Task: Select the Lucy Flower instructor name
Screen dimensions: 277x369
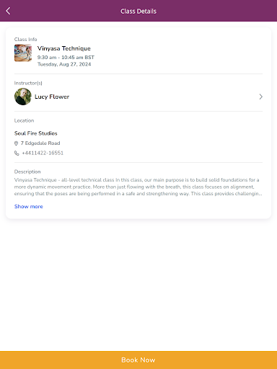Action: [x=52, y=97]
